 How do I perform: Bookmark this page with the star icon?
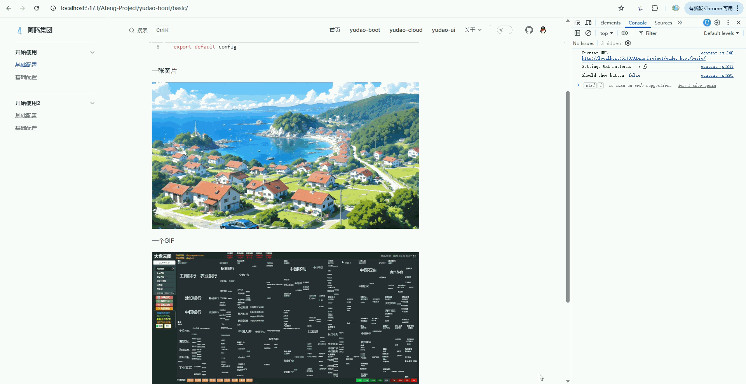point(621,8)
